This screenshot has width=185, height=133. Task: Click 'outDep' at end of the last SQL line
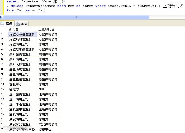pos(38,10)
